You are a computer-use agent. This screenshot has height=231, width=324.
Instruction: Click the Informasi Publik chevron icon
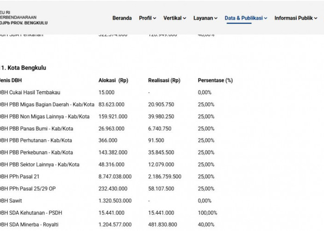(316, 18)
